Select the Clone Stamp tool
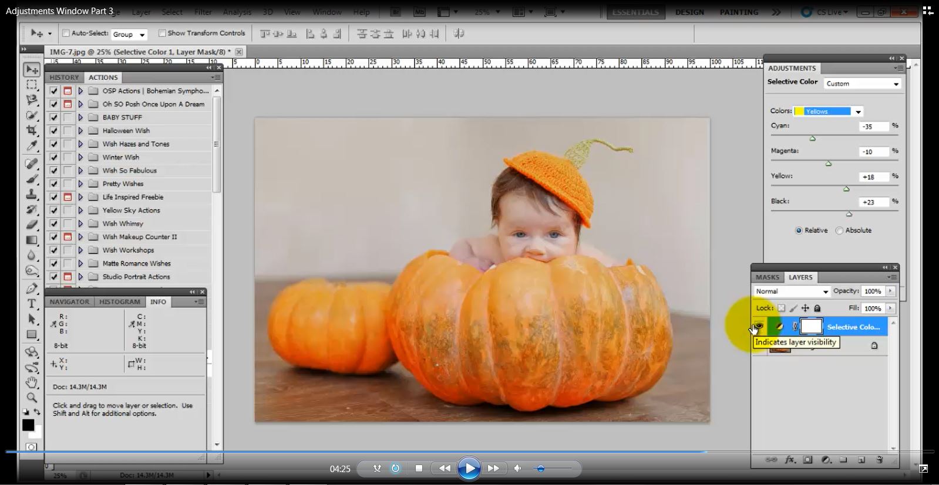Image resolution: width=939 pixels, height=485 pixels. click(32, 194)
